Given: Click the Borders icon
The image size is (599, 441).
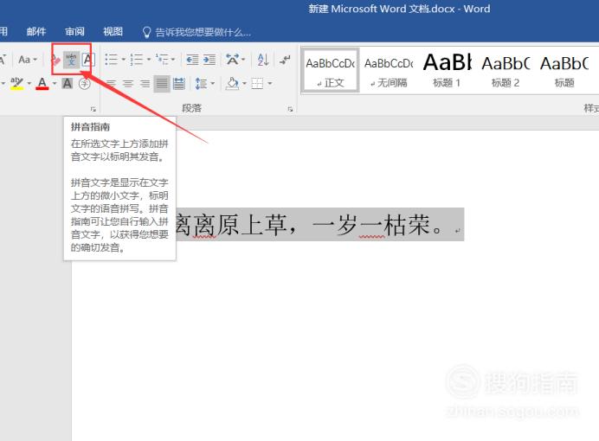Looking at the screenshot, I should click(x=257, y=84).
